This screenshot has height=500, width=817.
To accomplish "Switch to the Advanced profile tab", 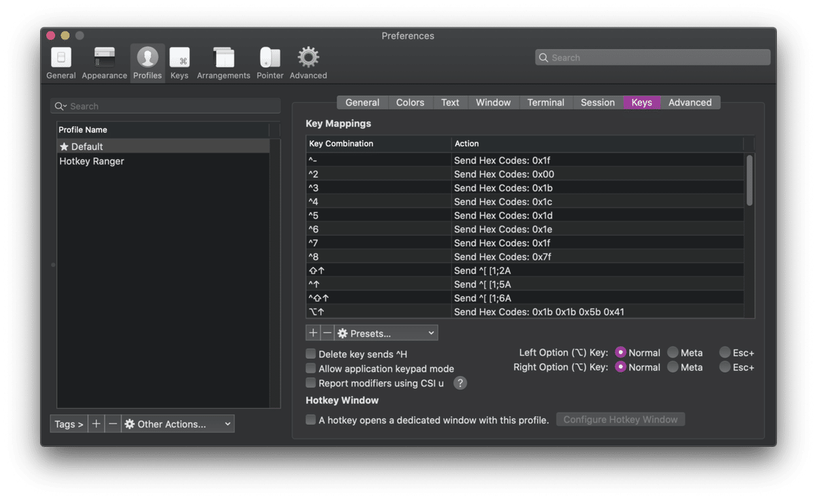I will (x=690, y=102).
